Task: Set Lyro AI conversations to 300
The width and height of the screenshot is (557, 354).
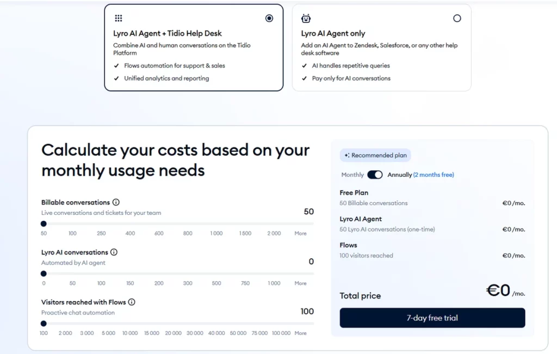Action: click(x=188, y=283)
